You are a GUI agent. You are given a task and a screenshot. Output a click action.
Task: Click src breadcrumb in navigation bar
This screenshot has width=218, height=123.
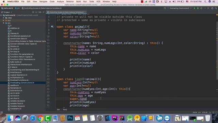17,8
